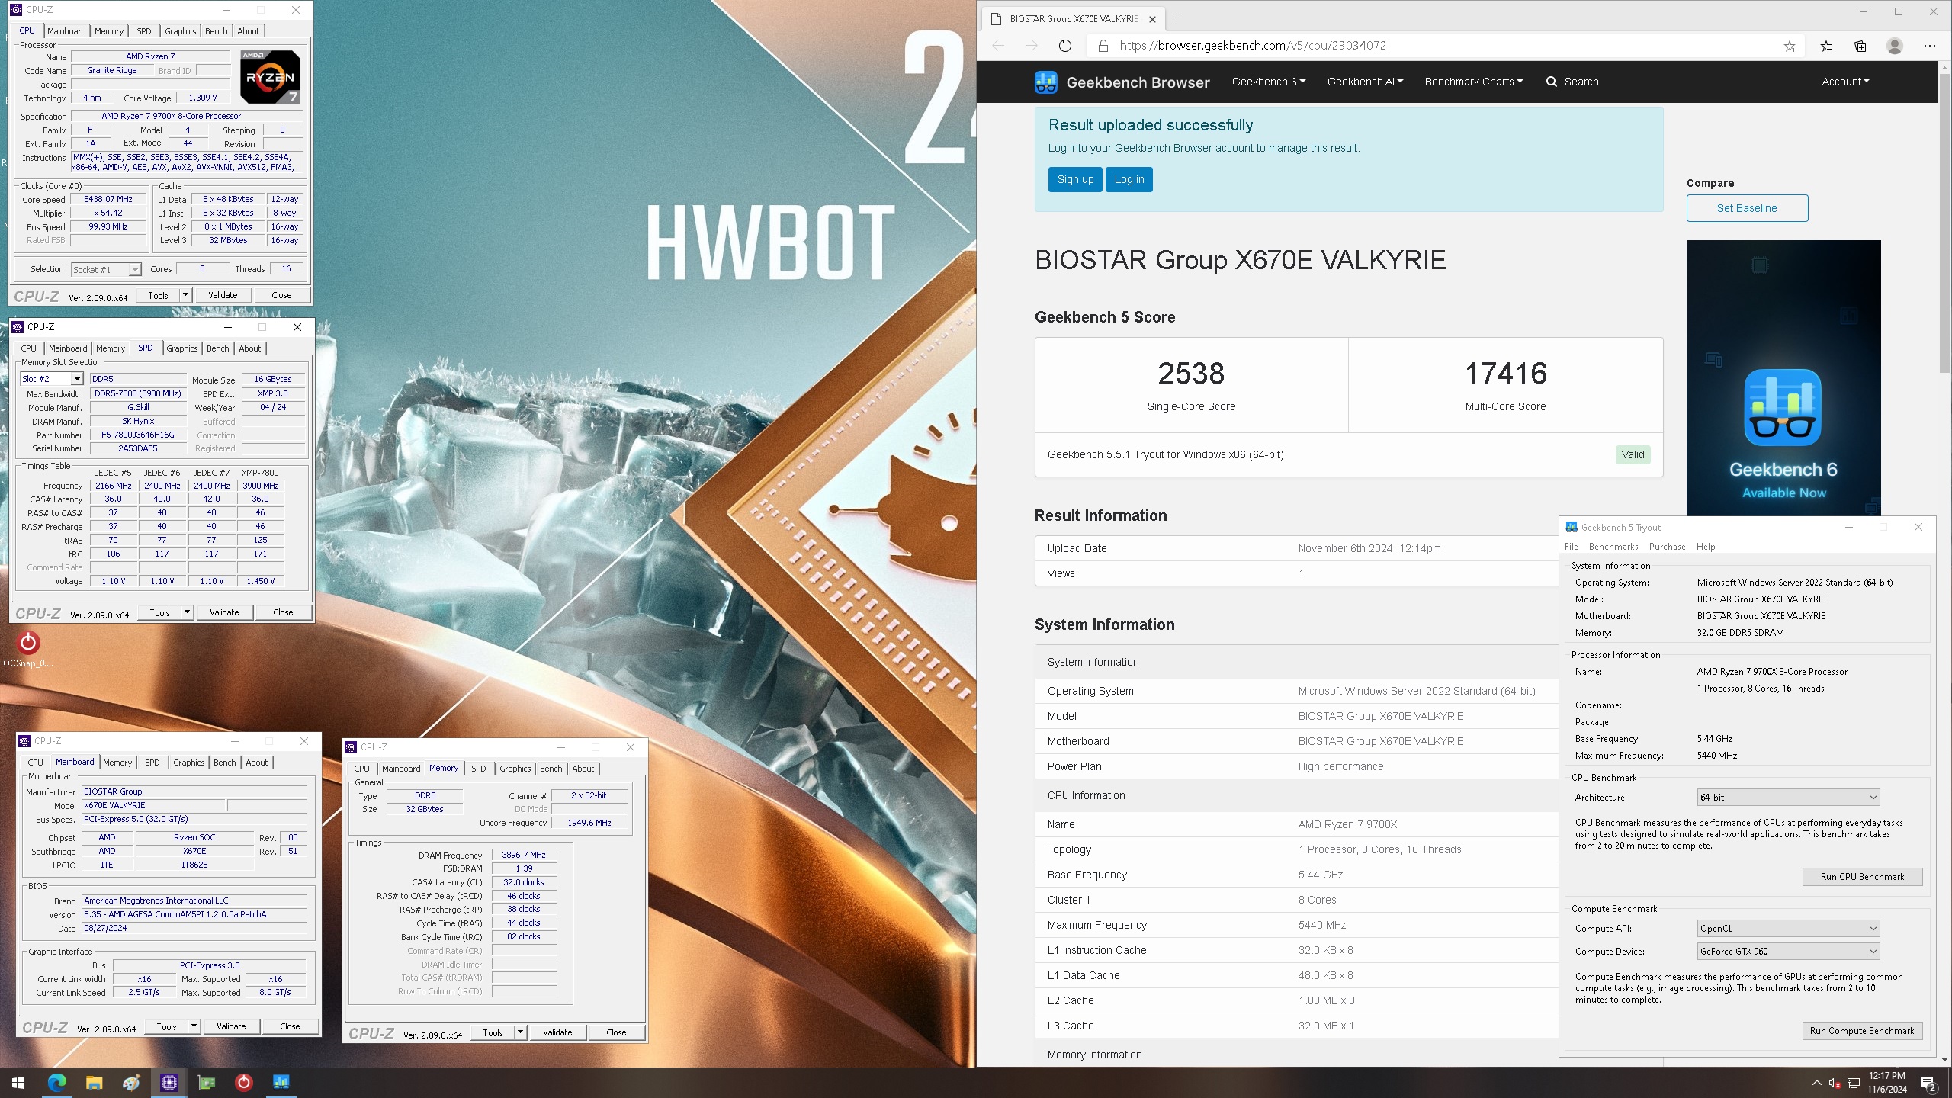1952x1098 pixels.
Task: Close the BIOSTAR Group X670E tab
Action: pyautogui.click(x=1152, y=19)
